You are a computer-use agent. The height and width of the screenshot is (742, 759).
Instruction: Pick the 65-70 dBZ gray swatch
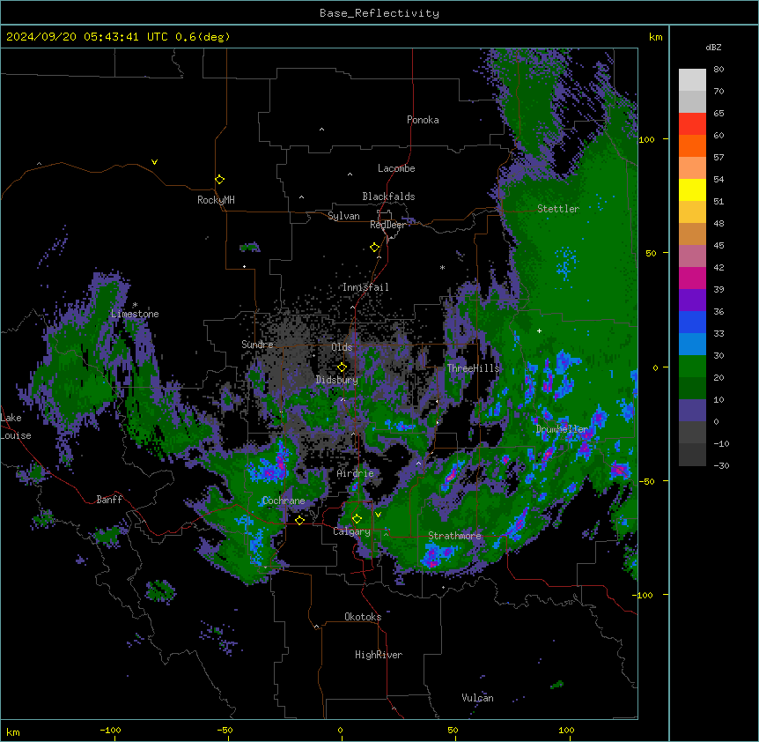(692, 101)
